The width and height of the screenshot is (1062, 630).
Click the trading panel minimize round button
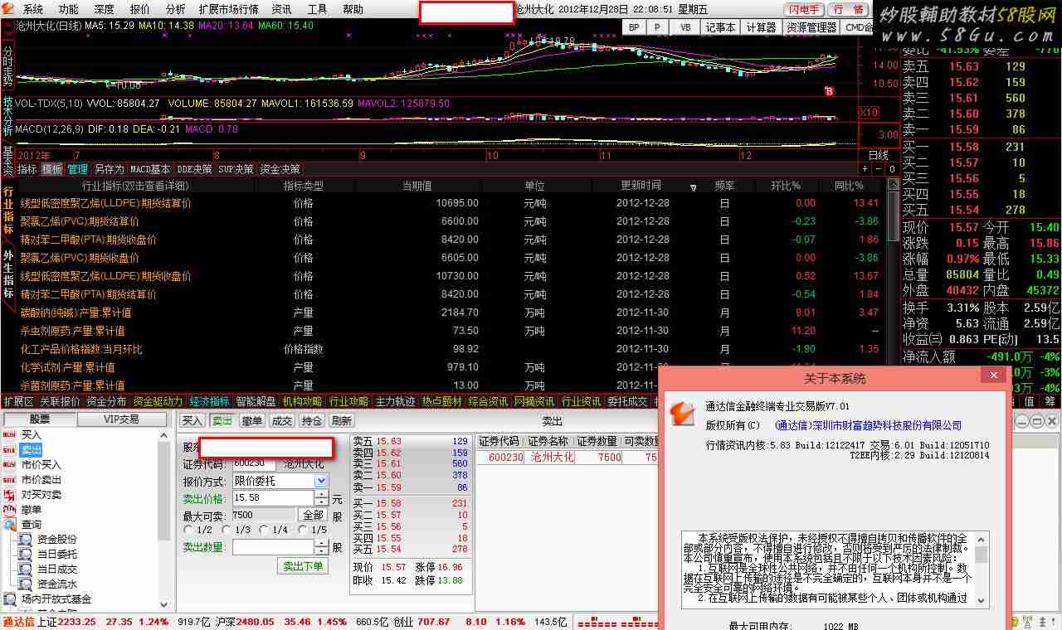pos(1022,421)
